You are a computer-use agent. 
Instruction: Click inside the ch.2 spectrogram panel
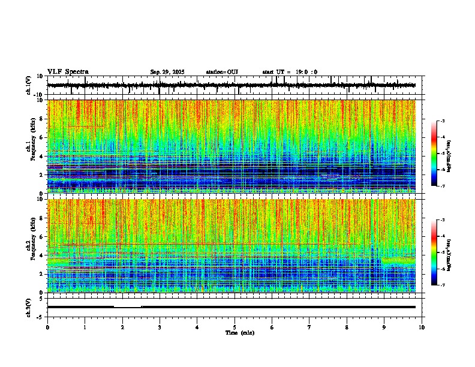[x=232, y=246]
